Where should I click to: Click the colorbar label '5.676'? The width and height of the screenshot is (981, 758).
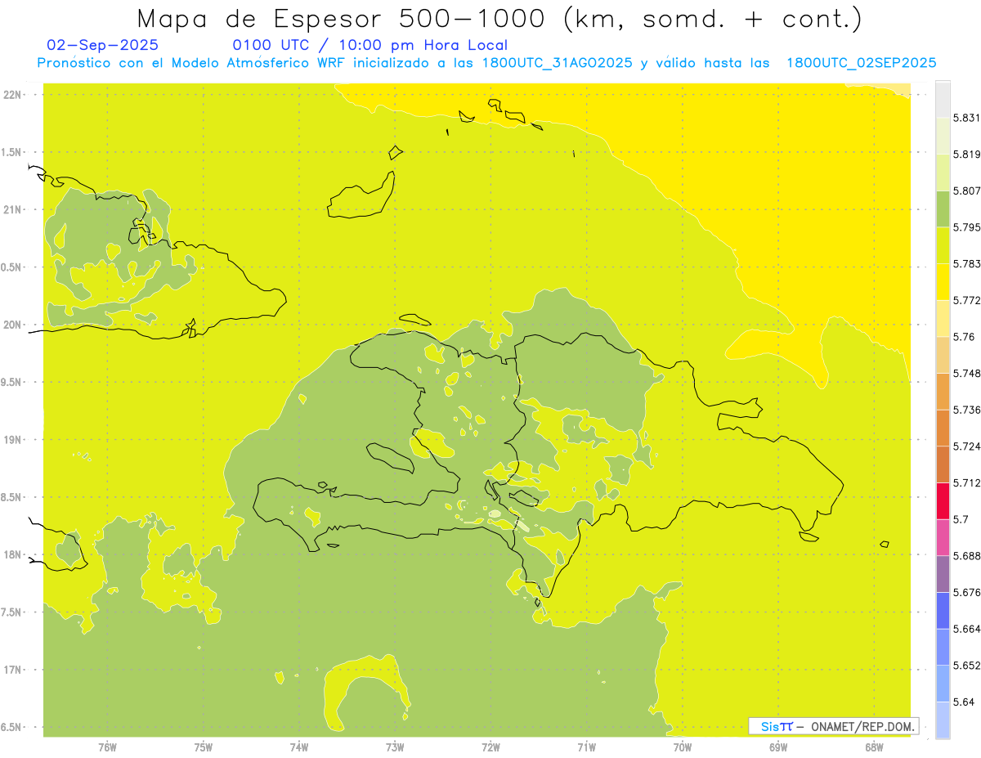[967, 592]
